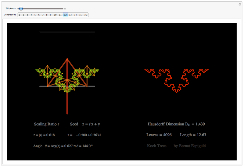The height and width of the screenshot is (168, 244).
Task: Select generation 5
Action: (35, 15)
